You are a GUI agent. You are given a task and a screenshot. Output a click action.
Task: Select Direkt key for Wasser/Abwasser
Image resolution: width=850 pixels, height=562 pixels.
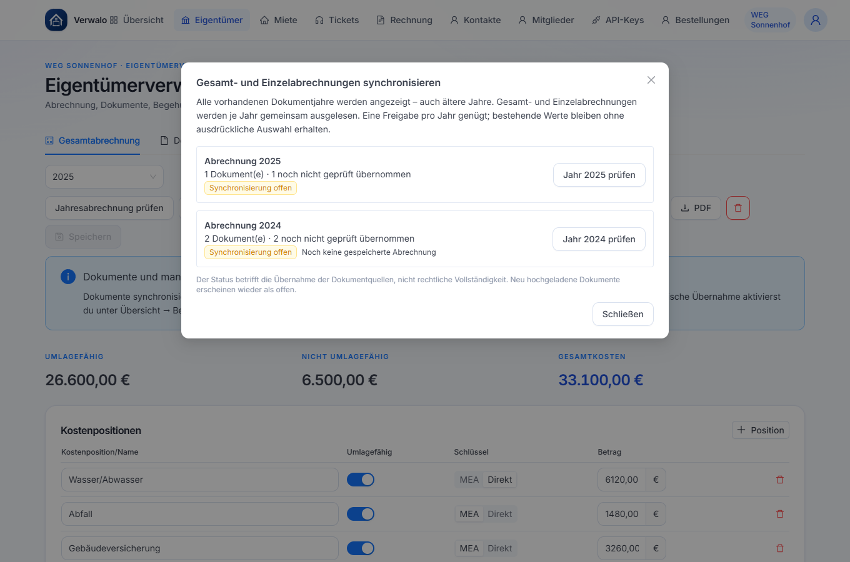point(500,480)
